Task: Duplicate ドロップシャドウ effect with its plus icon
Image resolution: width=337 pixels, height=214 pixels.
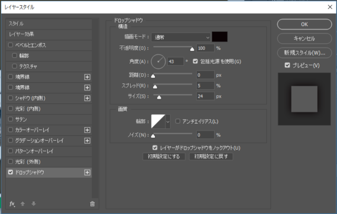Action: [x=88, y=173]
